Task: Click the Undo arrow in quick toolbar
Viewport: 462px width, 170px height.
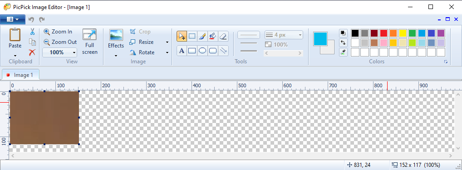Action: click(x=31, y=19)
